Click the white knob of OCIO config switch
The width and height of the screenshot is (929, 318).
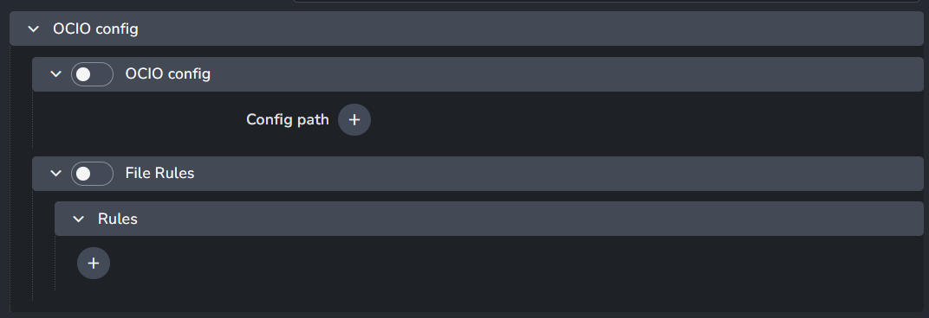(83, 74)
